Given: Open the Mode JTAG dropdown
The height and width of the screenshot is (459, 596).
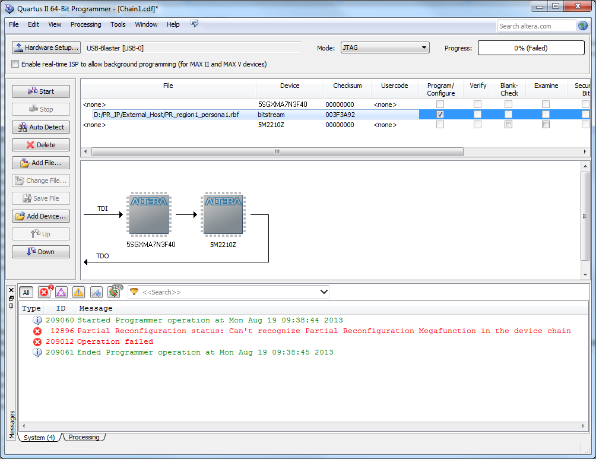Looking at the screenshot, I should click(x=385, y=48).
